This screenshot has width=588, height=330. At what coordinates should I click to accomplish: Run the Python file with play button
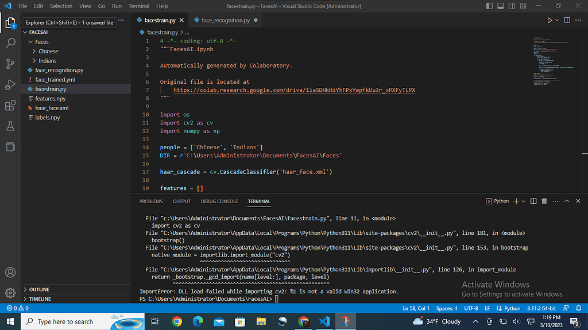(550, 20)
